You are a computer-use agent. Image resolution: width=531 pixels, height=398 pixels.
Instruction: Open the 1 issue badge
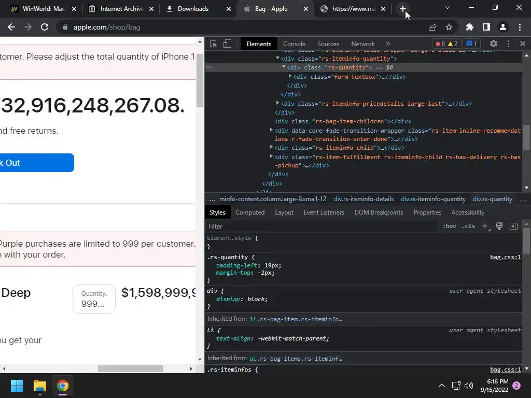472,44
